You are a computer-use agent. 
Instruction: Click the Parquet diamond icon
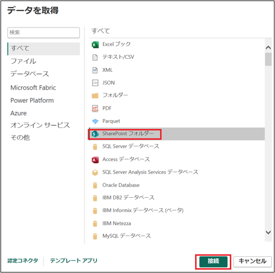(95, 121)
